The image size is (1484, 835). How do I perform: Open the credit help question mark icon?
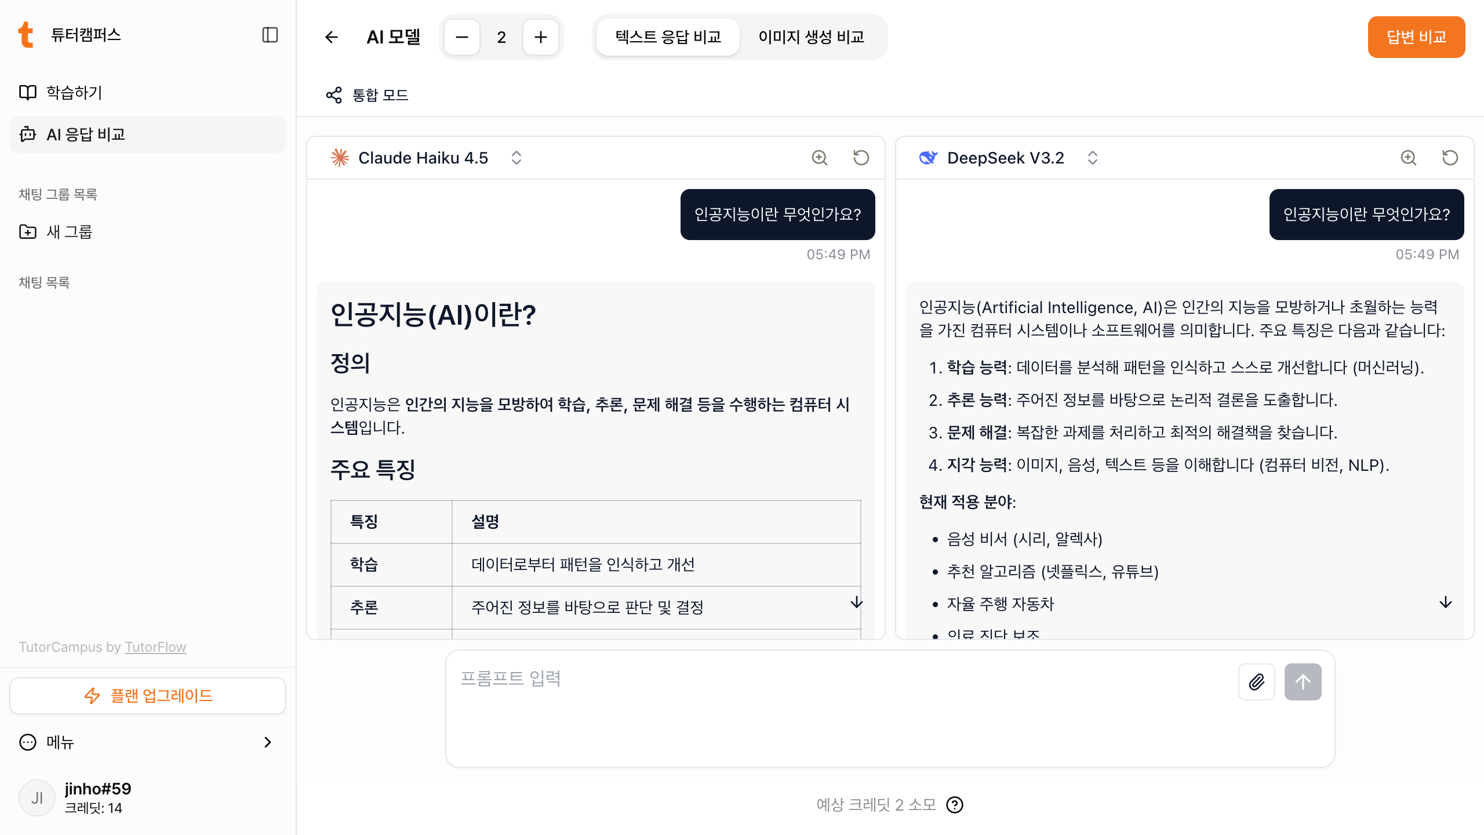pos(955,805)
